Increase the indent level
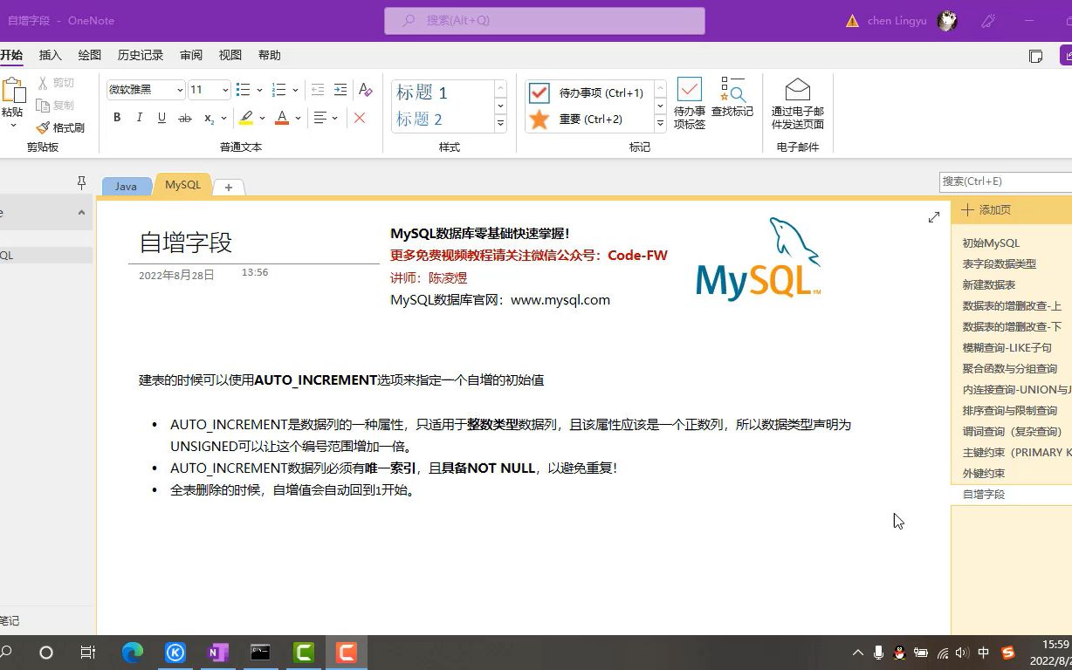This screenshot has height=670, width=1072. point(340,90)
